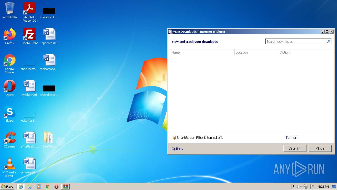Select the civilcheck.rtf document icon

click(29, 88)
